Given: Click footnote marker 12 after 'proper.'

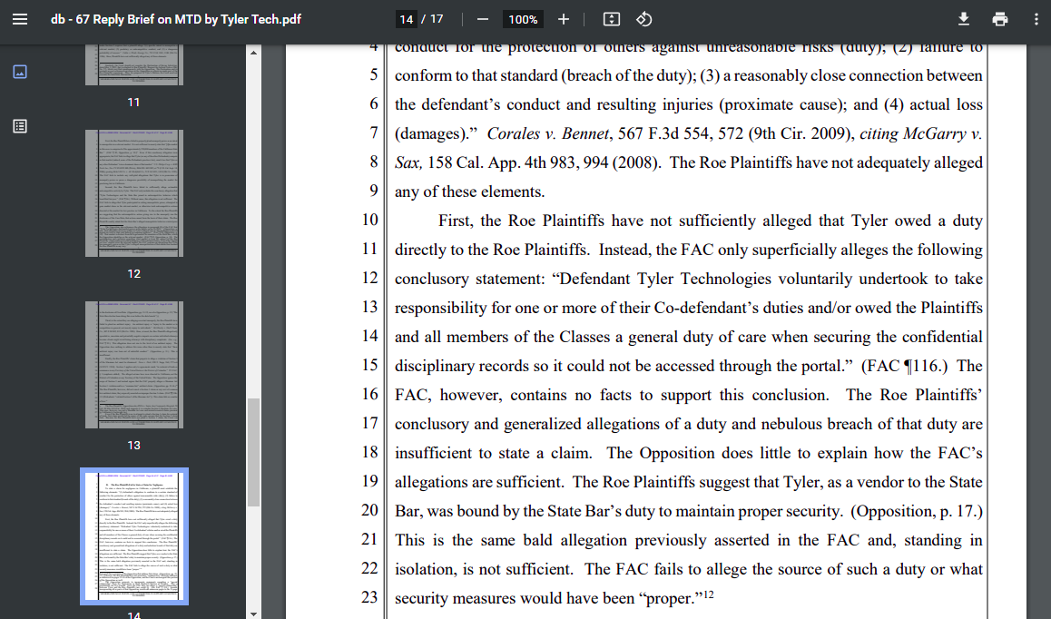Looking at the screenshot, I should click(709, 594).
